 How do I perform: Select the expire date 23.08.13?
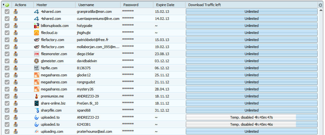(162, 54)
